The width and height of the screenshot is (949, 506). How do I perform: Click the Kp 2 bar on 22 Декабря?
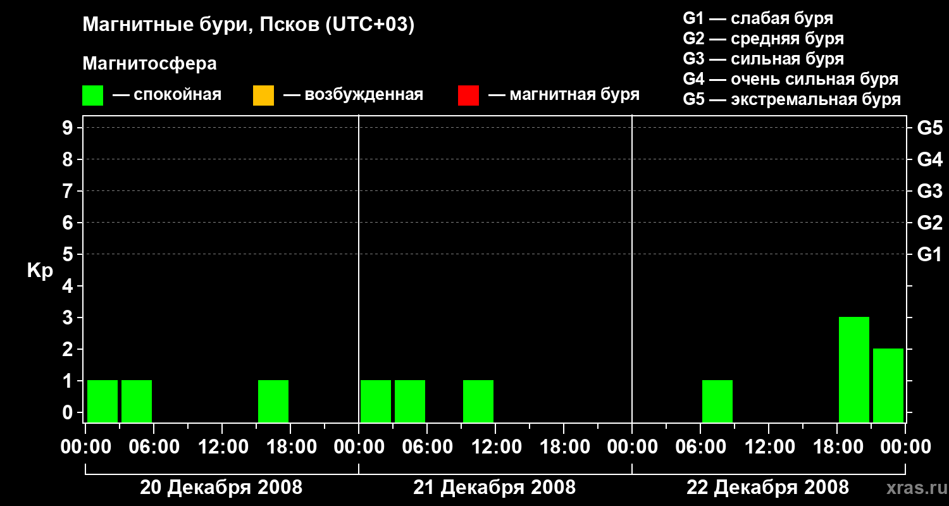coord(888,385)
